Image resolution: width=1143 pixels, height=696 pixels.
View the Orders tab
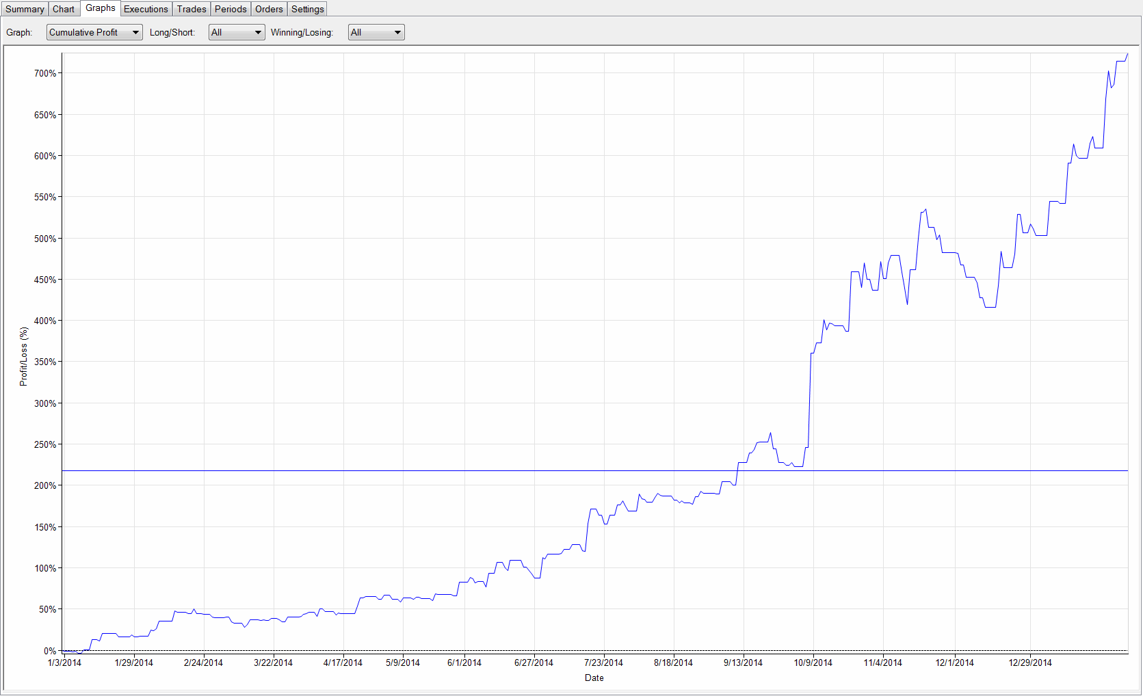pos(269,9)
